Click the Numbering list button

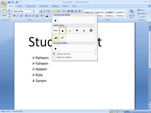click(x=59, y=11)
